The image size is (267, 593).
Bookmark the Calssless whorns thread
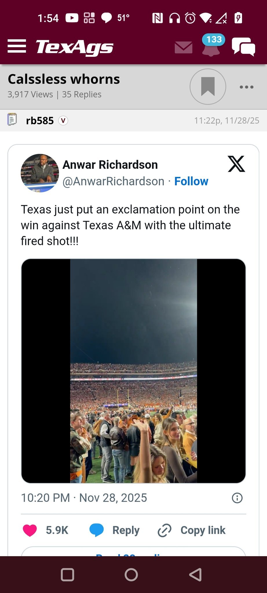click(x=208, y=87)
